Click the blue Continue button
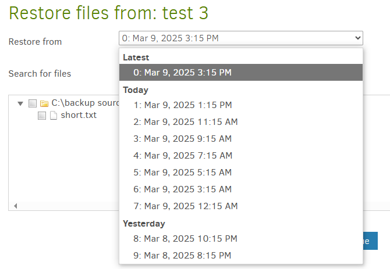Viewport: 390px width, 269px height. pos(370,241)
